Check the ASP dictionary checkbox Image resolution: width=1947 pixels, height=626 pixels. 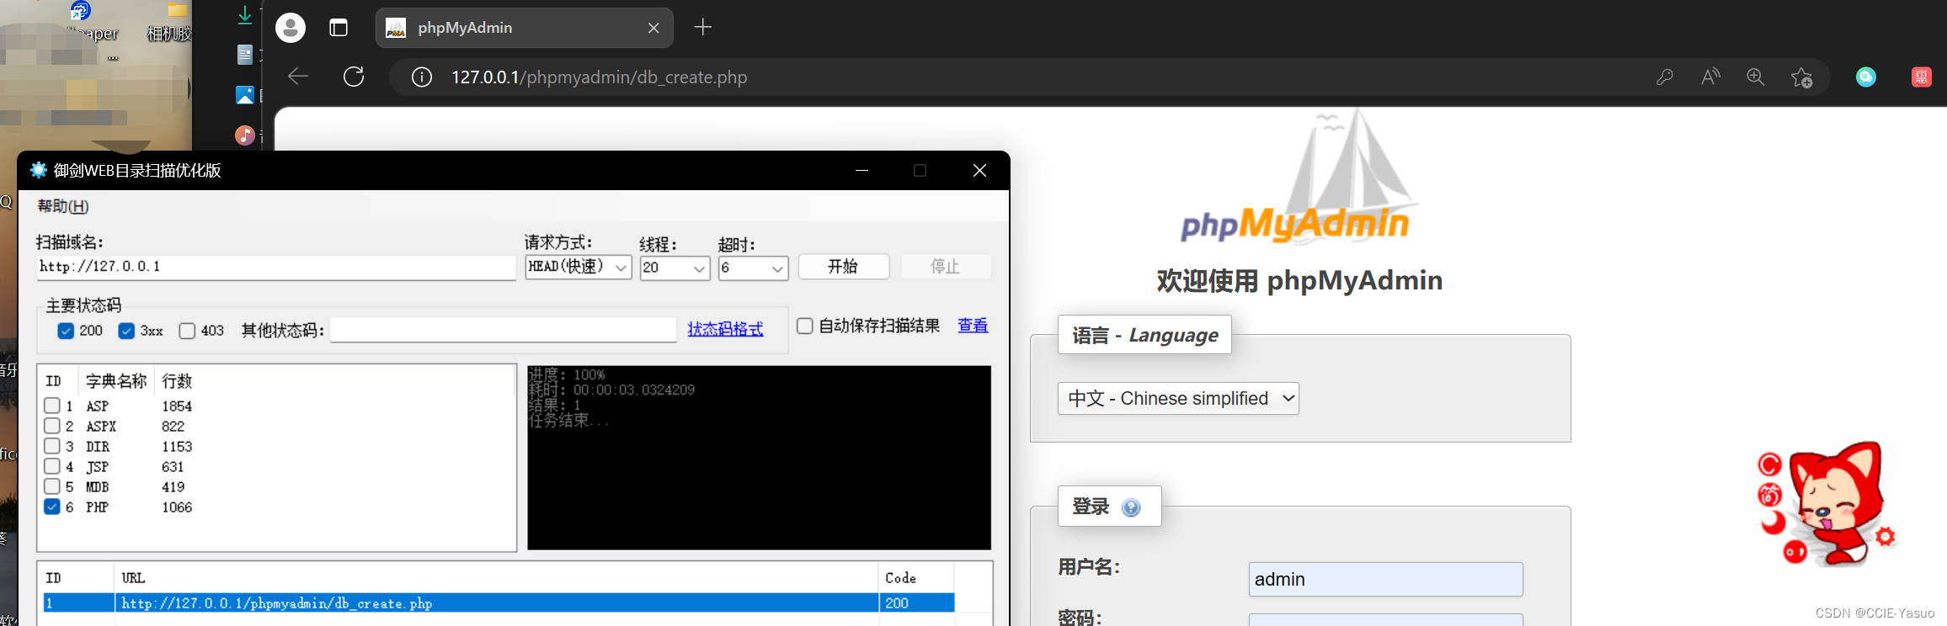(x=52, y=406)
